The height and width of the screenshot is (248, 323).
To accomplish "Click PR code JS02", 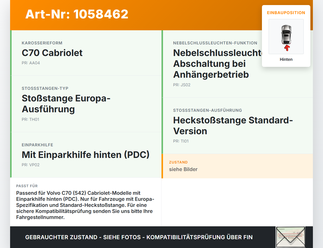I will pos(182,85).
